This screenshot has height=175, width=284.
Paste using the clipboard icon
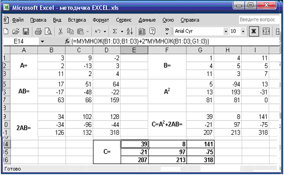pos(80,31)
